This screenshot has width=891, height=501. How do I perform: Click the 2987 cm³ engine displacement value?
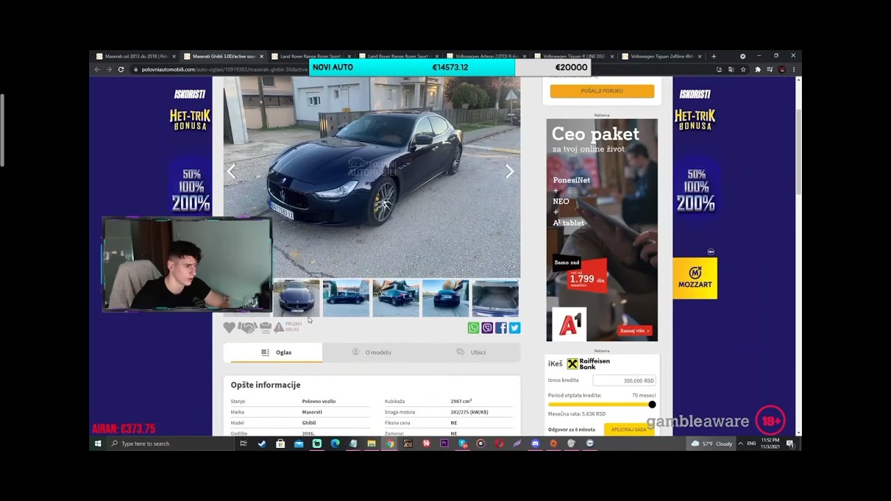click(461, 401)
